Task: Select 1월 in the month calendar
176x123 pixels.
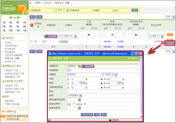Action: (x=4, y=22)
